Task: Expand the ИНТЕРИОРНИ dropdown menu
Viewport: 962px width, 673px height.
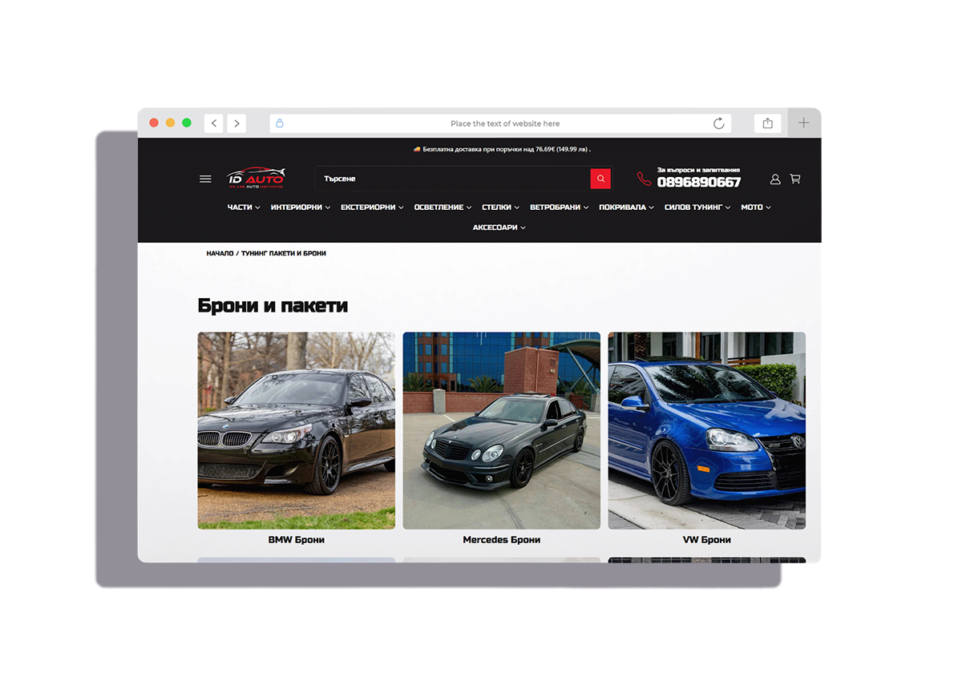Action: click(301, 208)
